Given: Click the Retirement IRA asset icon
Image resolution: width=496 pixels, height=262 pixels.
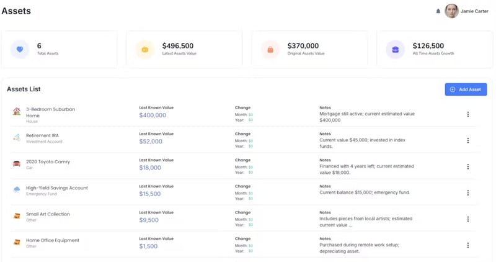Looking at the screenshot, I should point(17,138).
